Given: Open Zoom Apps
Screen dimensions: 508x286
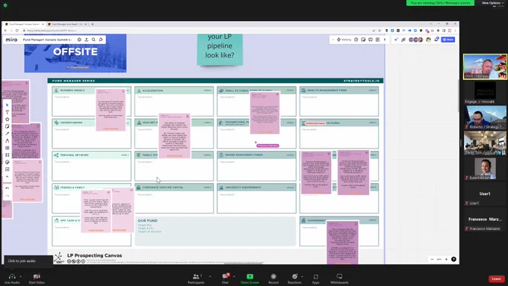Looking at the screenshot, I should coord(315,279).
